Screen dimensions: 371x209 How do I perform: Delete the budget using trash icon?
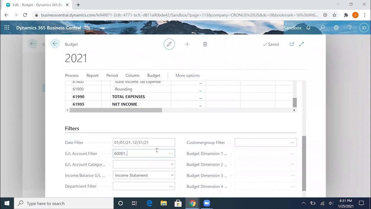coord(205,44)
